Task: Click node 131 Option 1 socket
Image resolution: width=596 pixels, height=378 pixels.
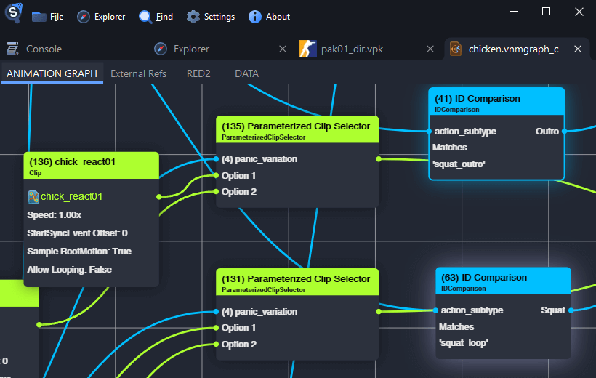Action: 216,328
